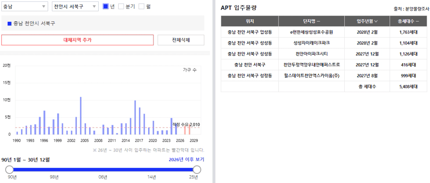Select the 힐스테이트천안역스카이움(주) row
The width and height of the screenshot is (430, 183).
coord(324,76)
